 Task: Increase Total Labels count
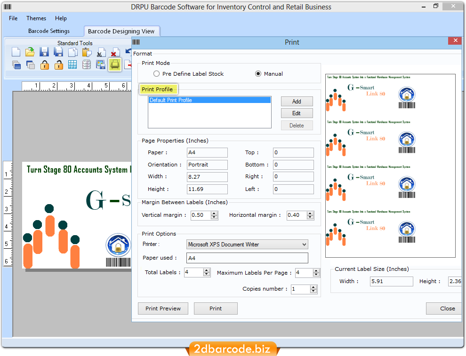click(x=207, y=270)
